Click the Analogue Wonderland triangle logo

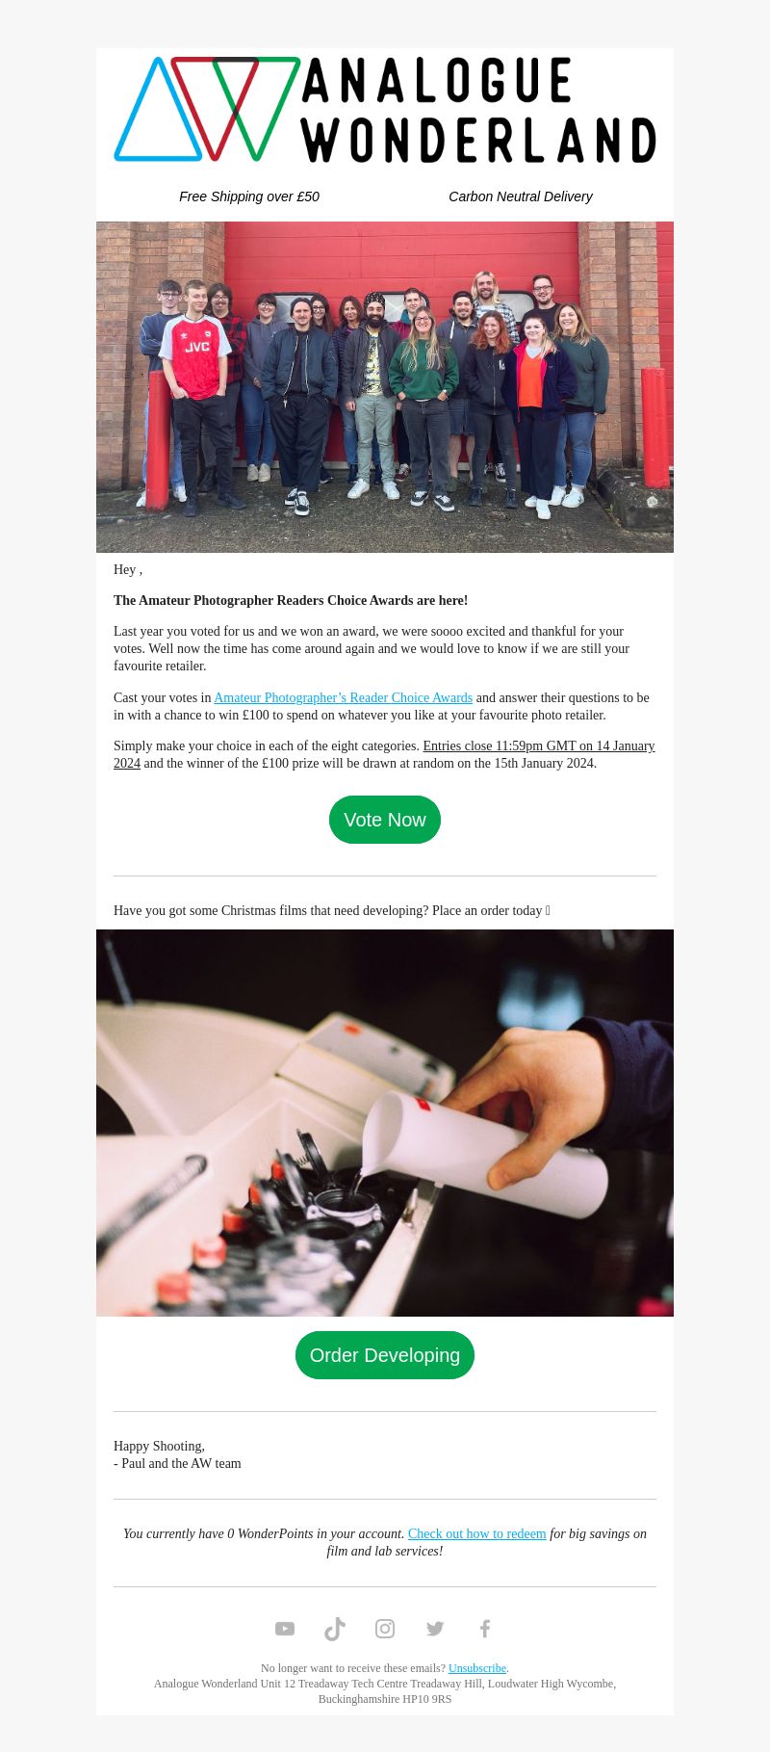pos(207,109)
